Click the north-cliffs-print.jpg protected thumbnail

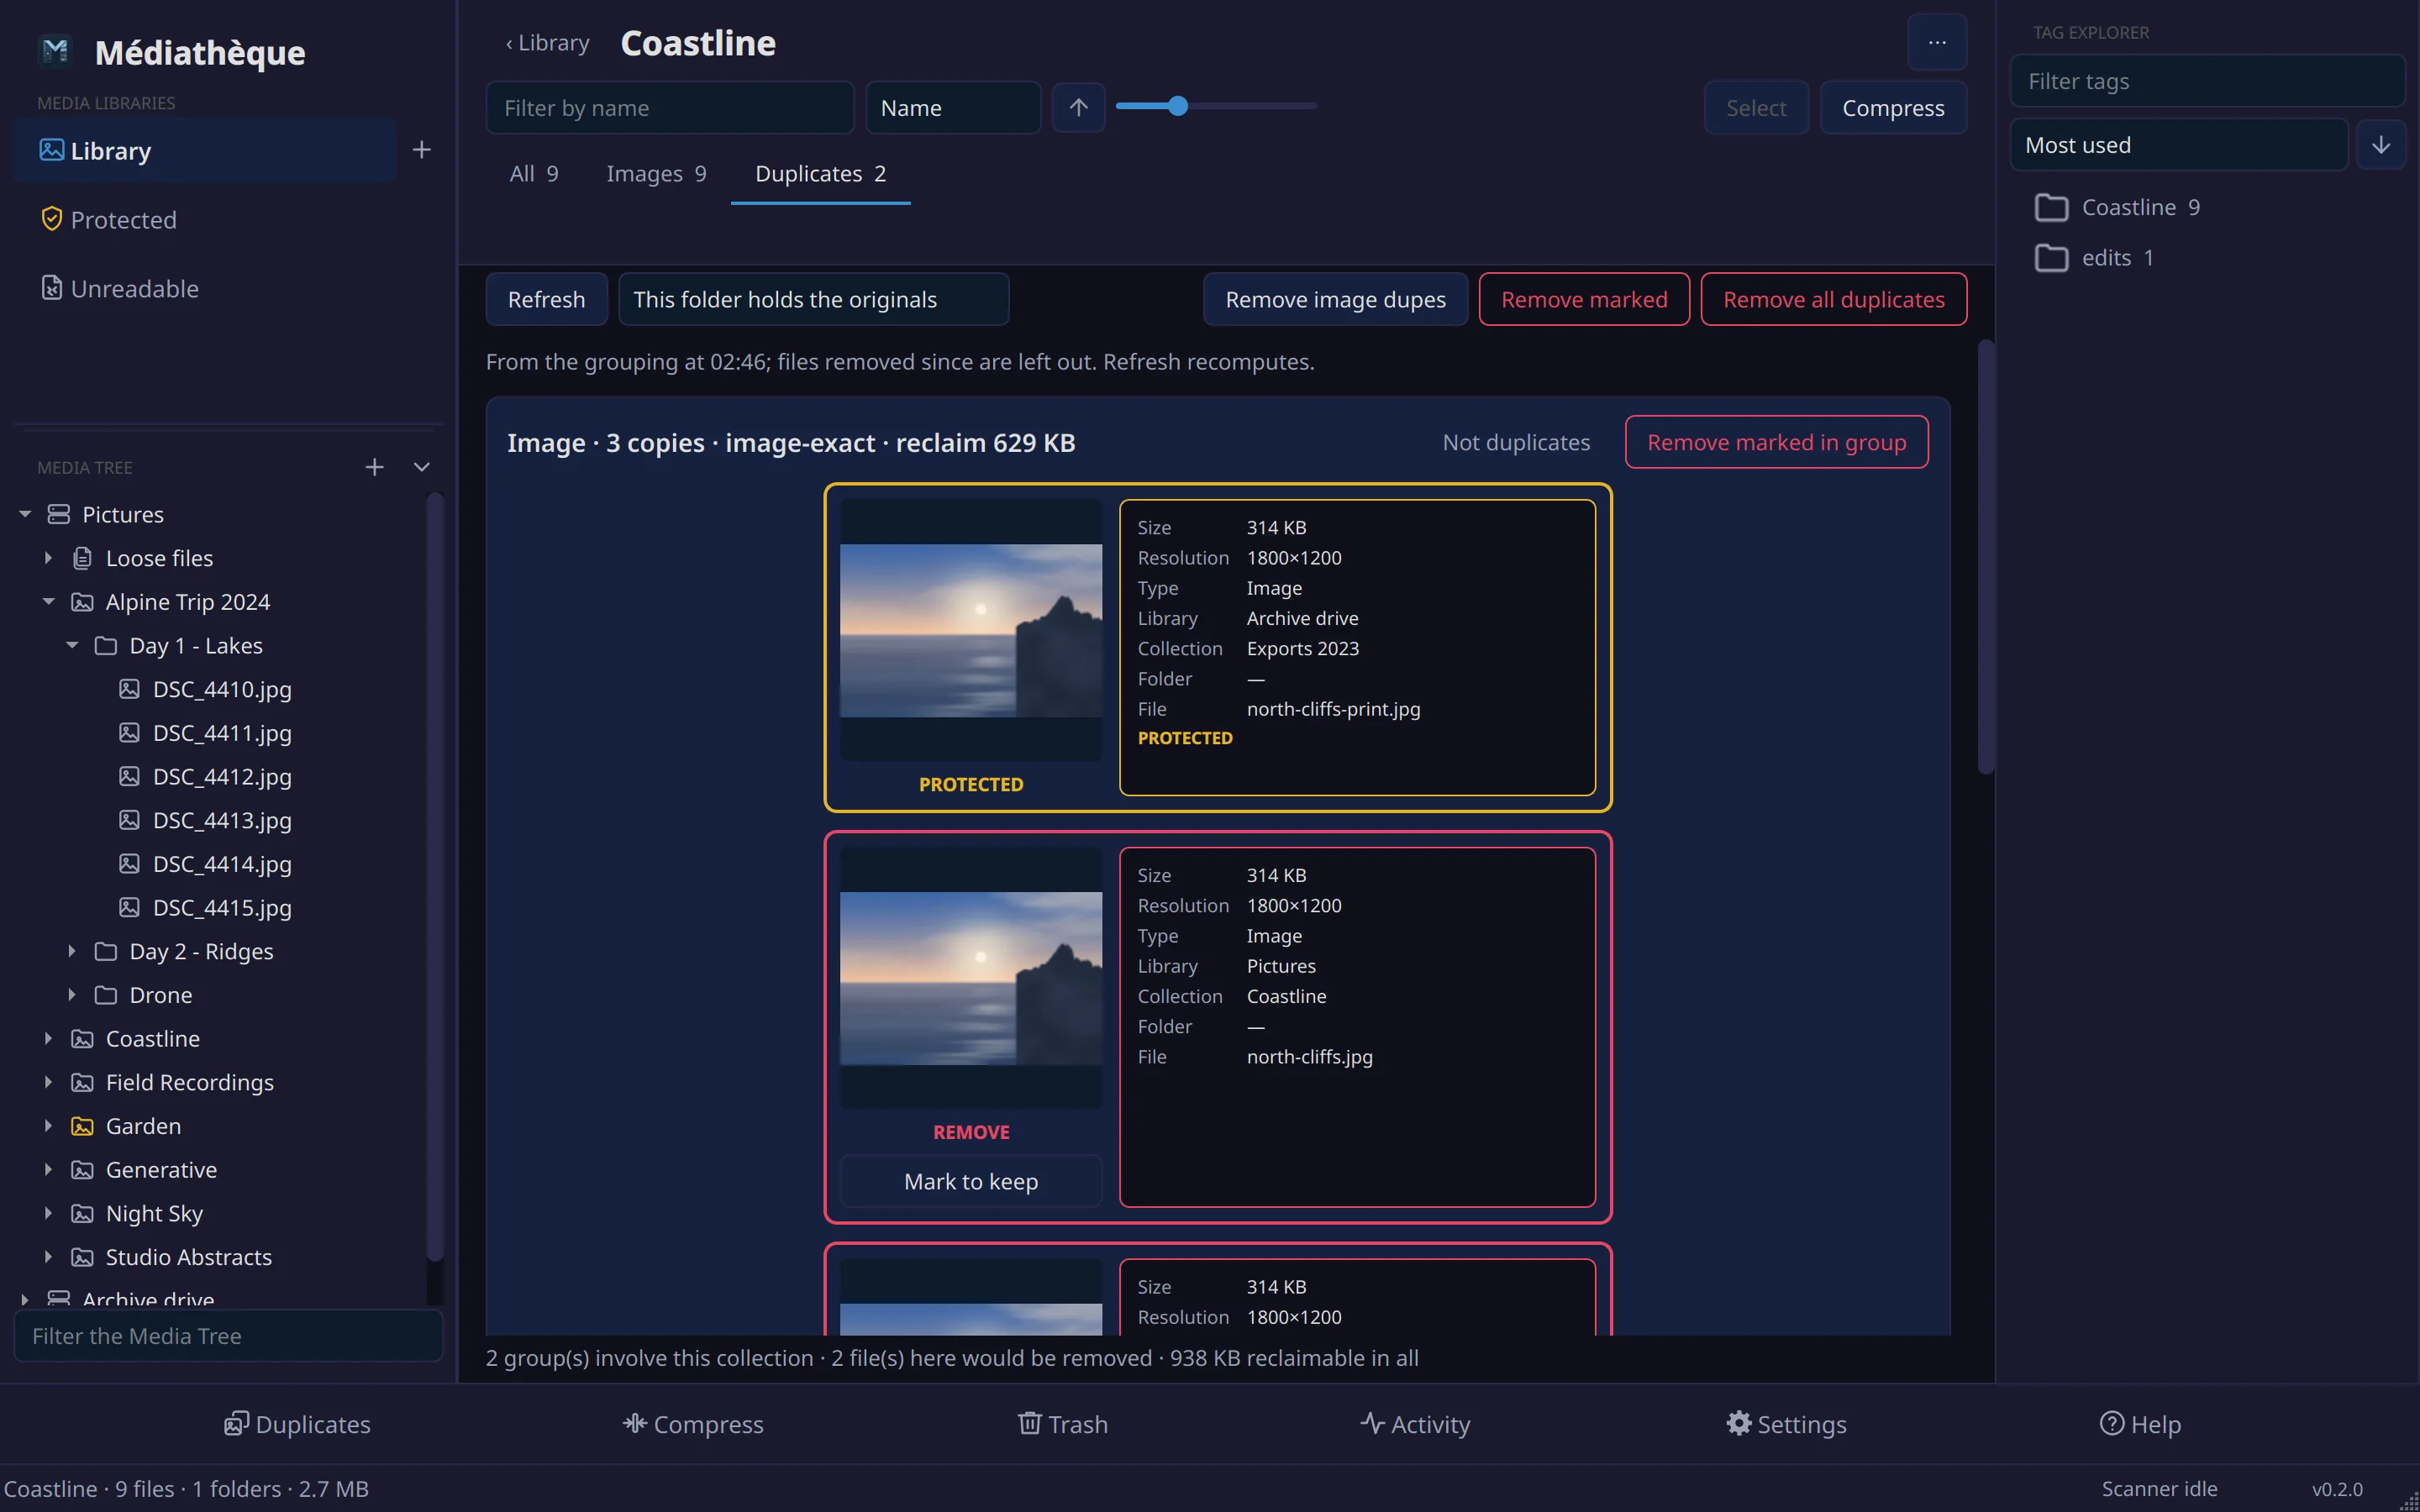[970, 630]
